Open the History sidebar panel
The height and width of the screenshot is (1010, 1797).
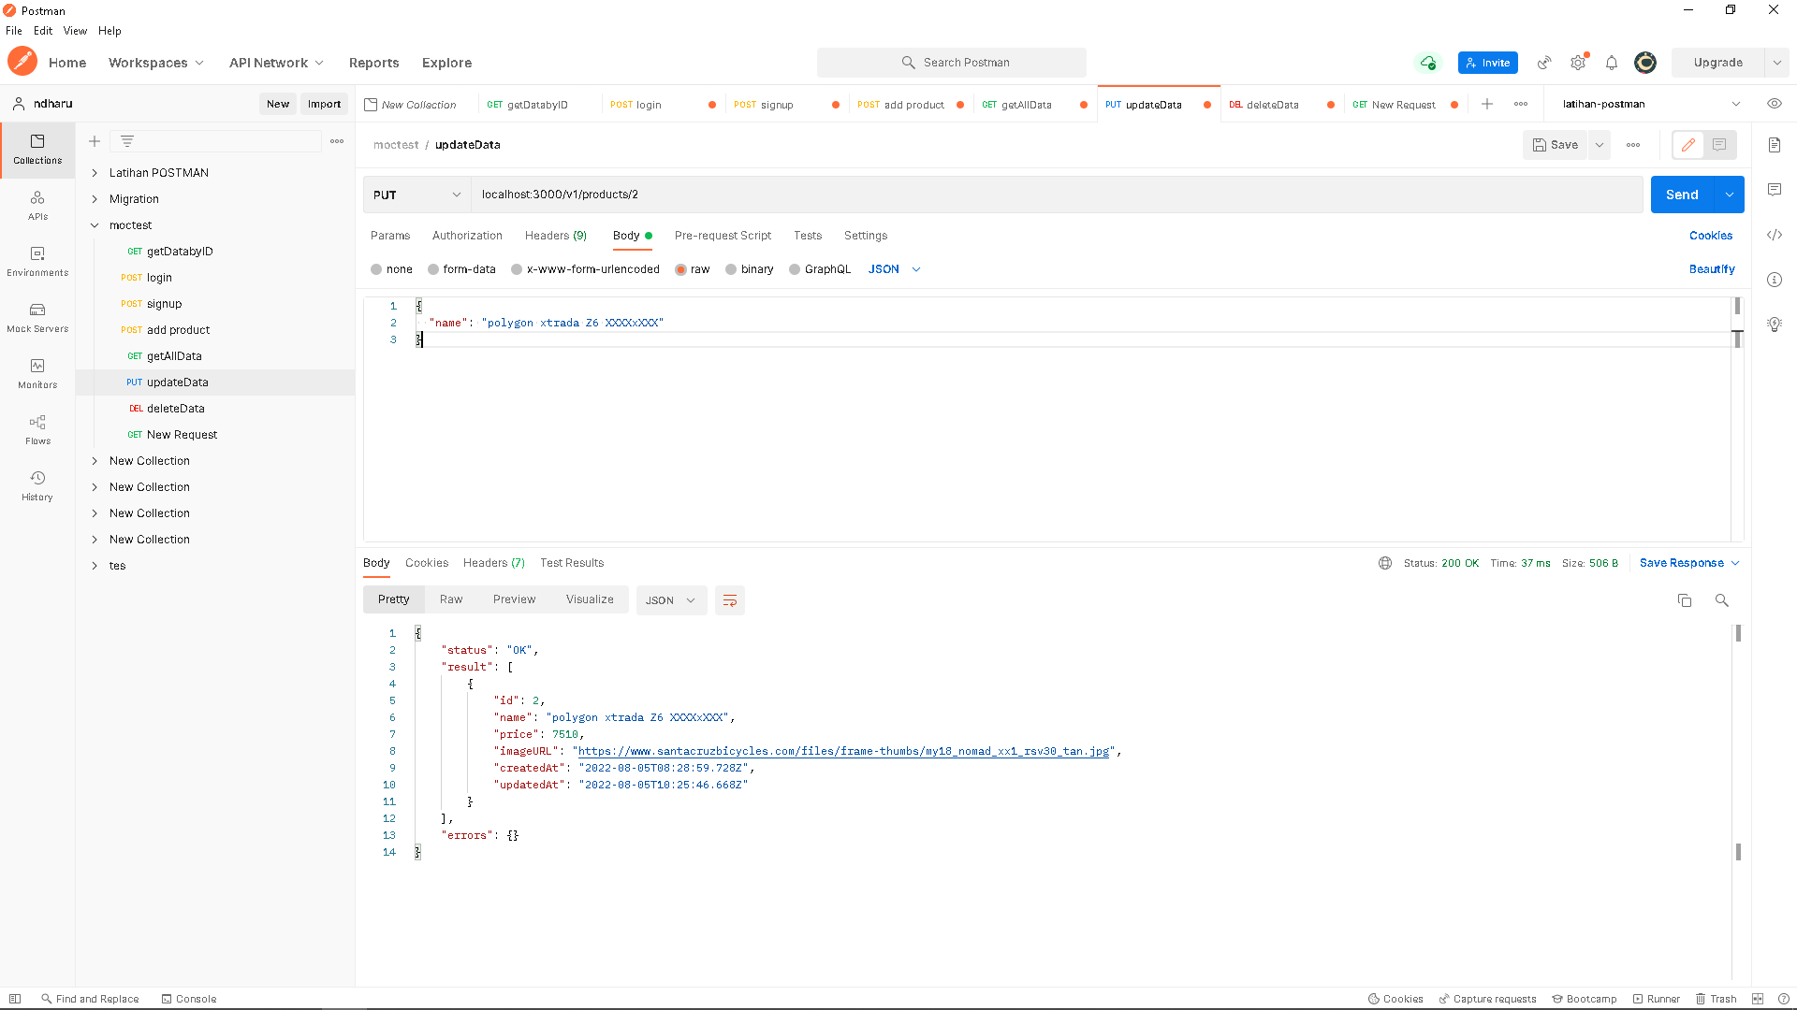coord(37,486)
